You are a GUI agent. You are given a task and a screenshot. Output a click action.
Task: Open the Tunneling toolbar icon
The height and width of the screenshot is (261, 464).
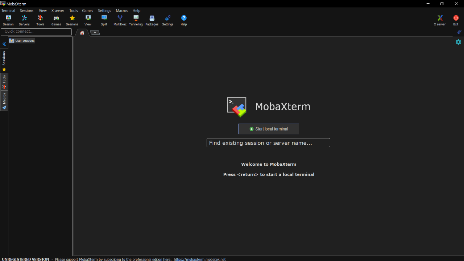pos(136,20)
